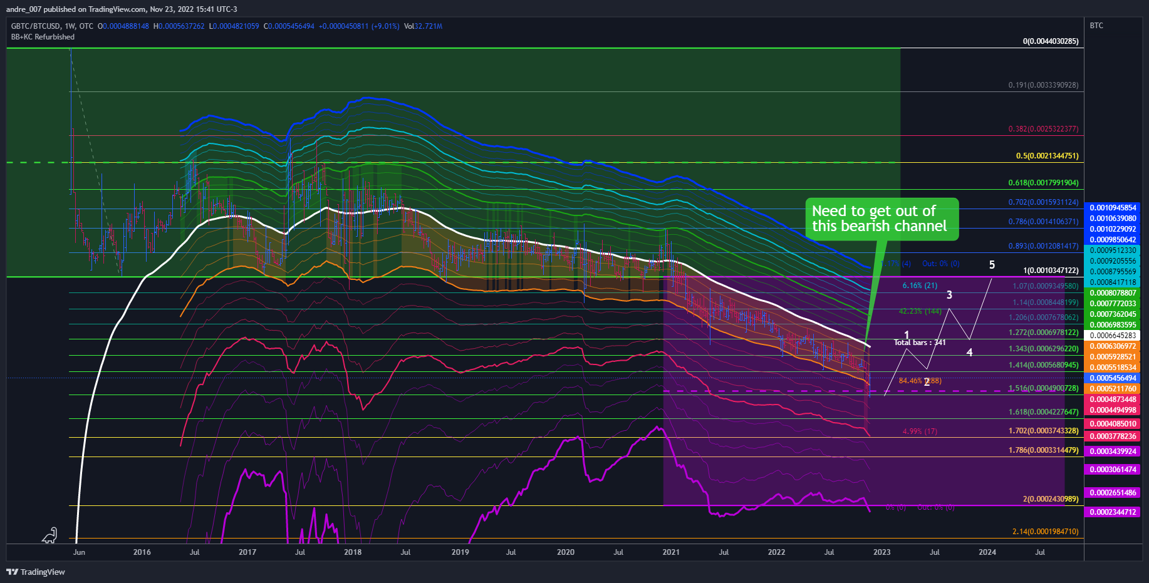Click the close price C0.0005456494 in header

(x=289, y=26)
